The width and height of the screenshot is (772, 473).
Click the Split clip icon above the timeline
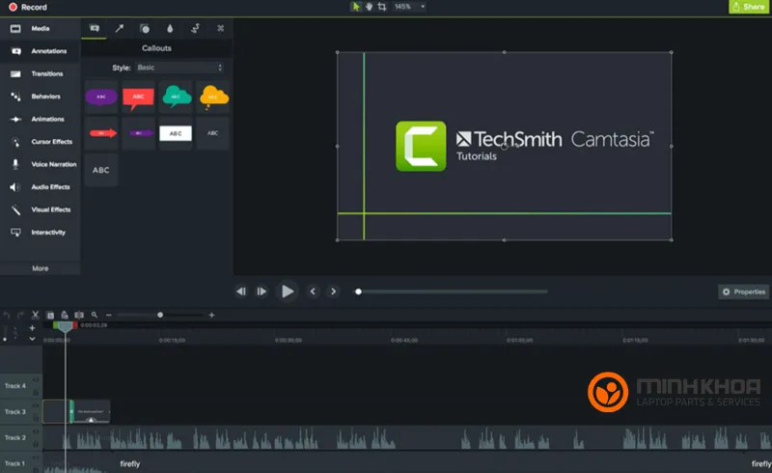78,315
